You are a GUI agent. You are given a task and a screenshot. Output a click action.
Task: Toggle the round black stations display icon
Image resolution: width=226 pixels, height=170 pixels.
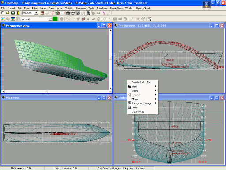68,13
